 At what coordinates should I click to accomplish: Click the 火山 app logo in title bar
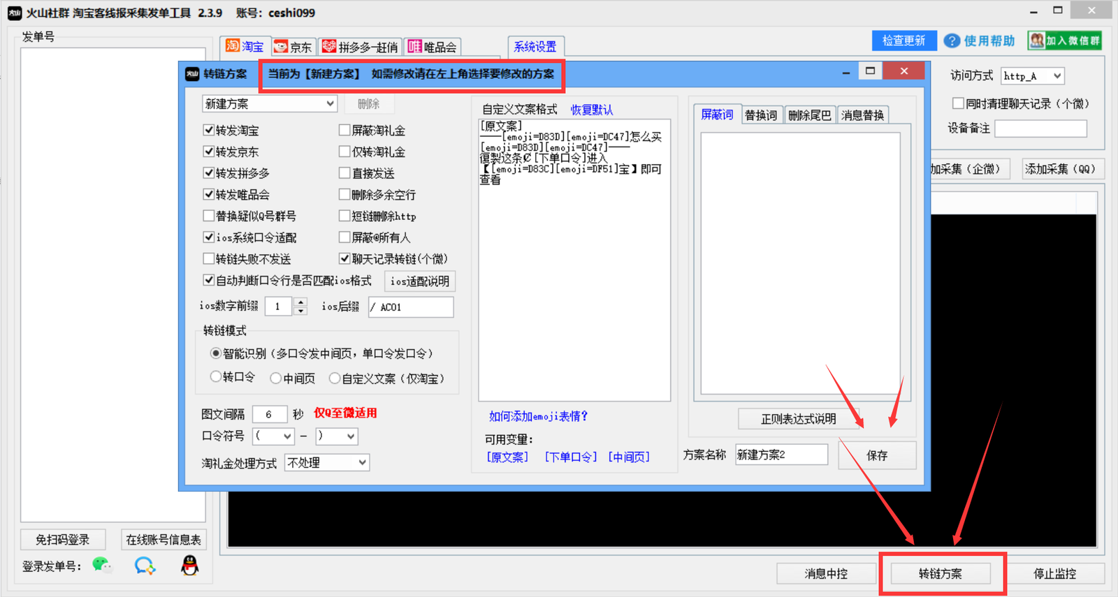(x=15, y=13)
